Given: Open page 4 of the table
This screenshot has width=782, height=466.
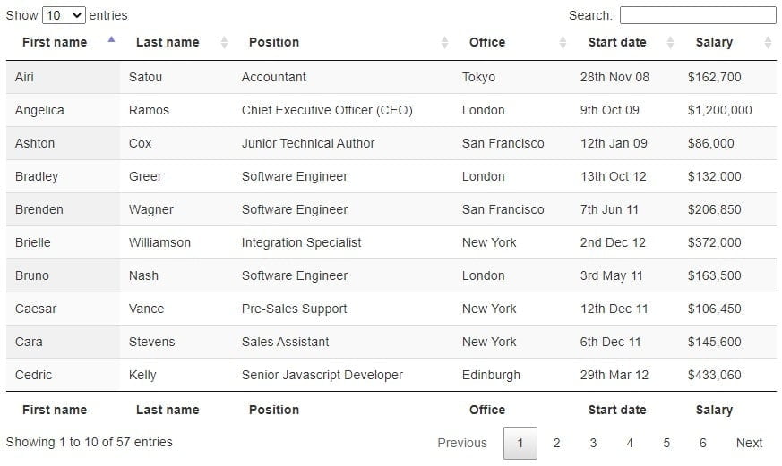Looking at the screenshot, I should [x=630, y=443].
